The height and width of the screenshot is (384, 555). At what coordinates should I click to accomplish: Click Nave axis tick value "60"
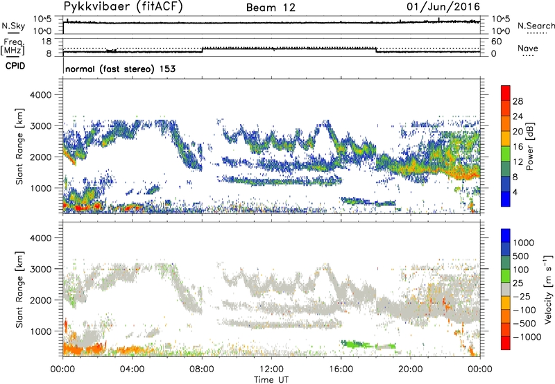(x=497, y=42)
